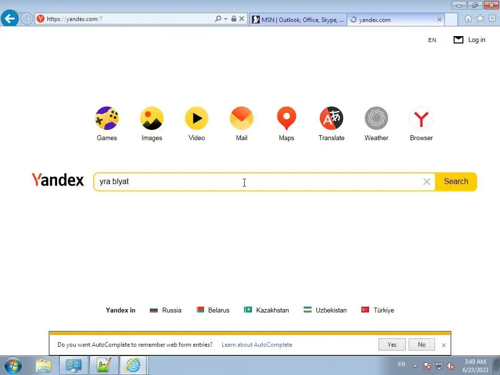Click the Action Center flag tray icon
500x375 pixels.
coord(427,366)
